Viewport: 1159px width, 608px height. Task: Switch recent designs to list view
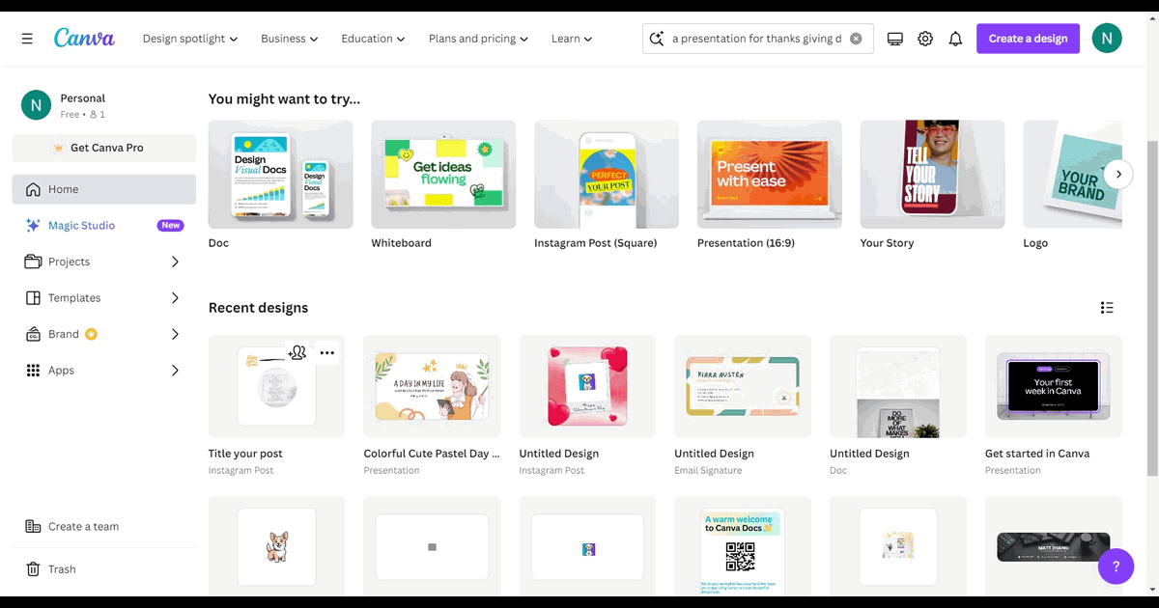1107,308
